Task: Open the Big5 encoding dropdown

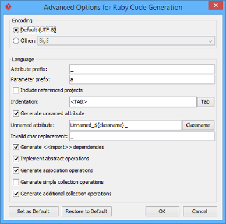Action: coord(126,41)
